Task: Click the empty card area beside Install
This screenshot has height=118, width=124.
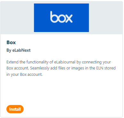Action: click(x=73, y=109)
